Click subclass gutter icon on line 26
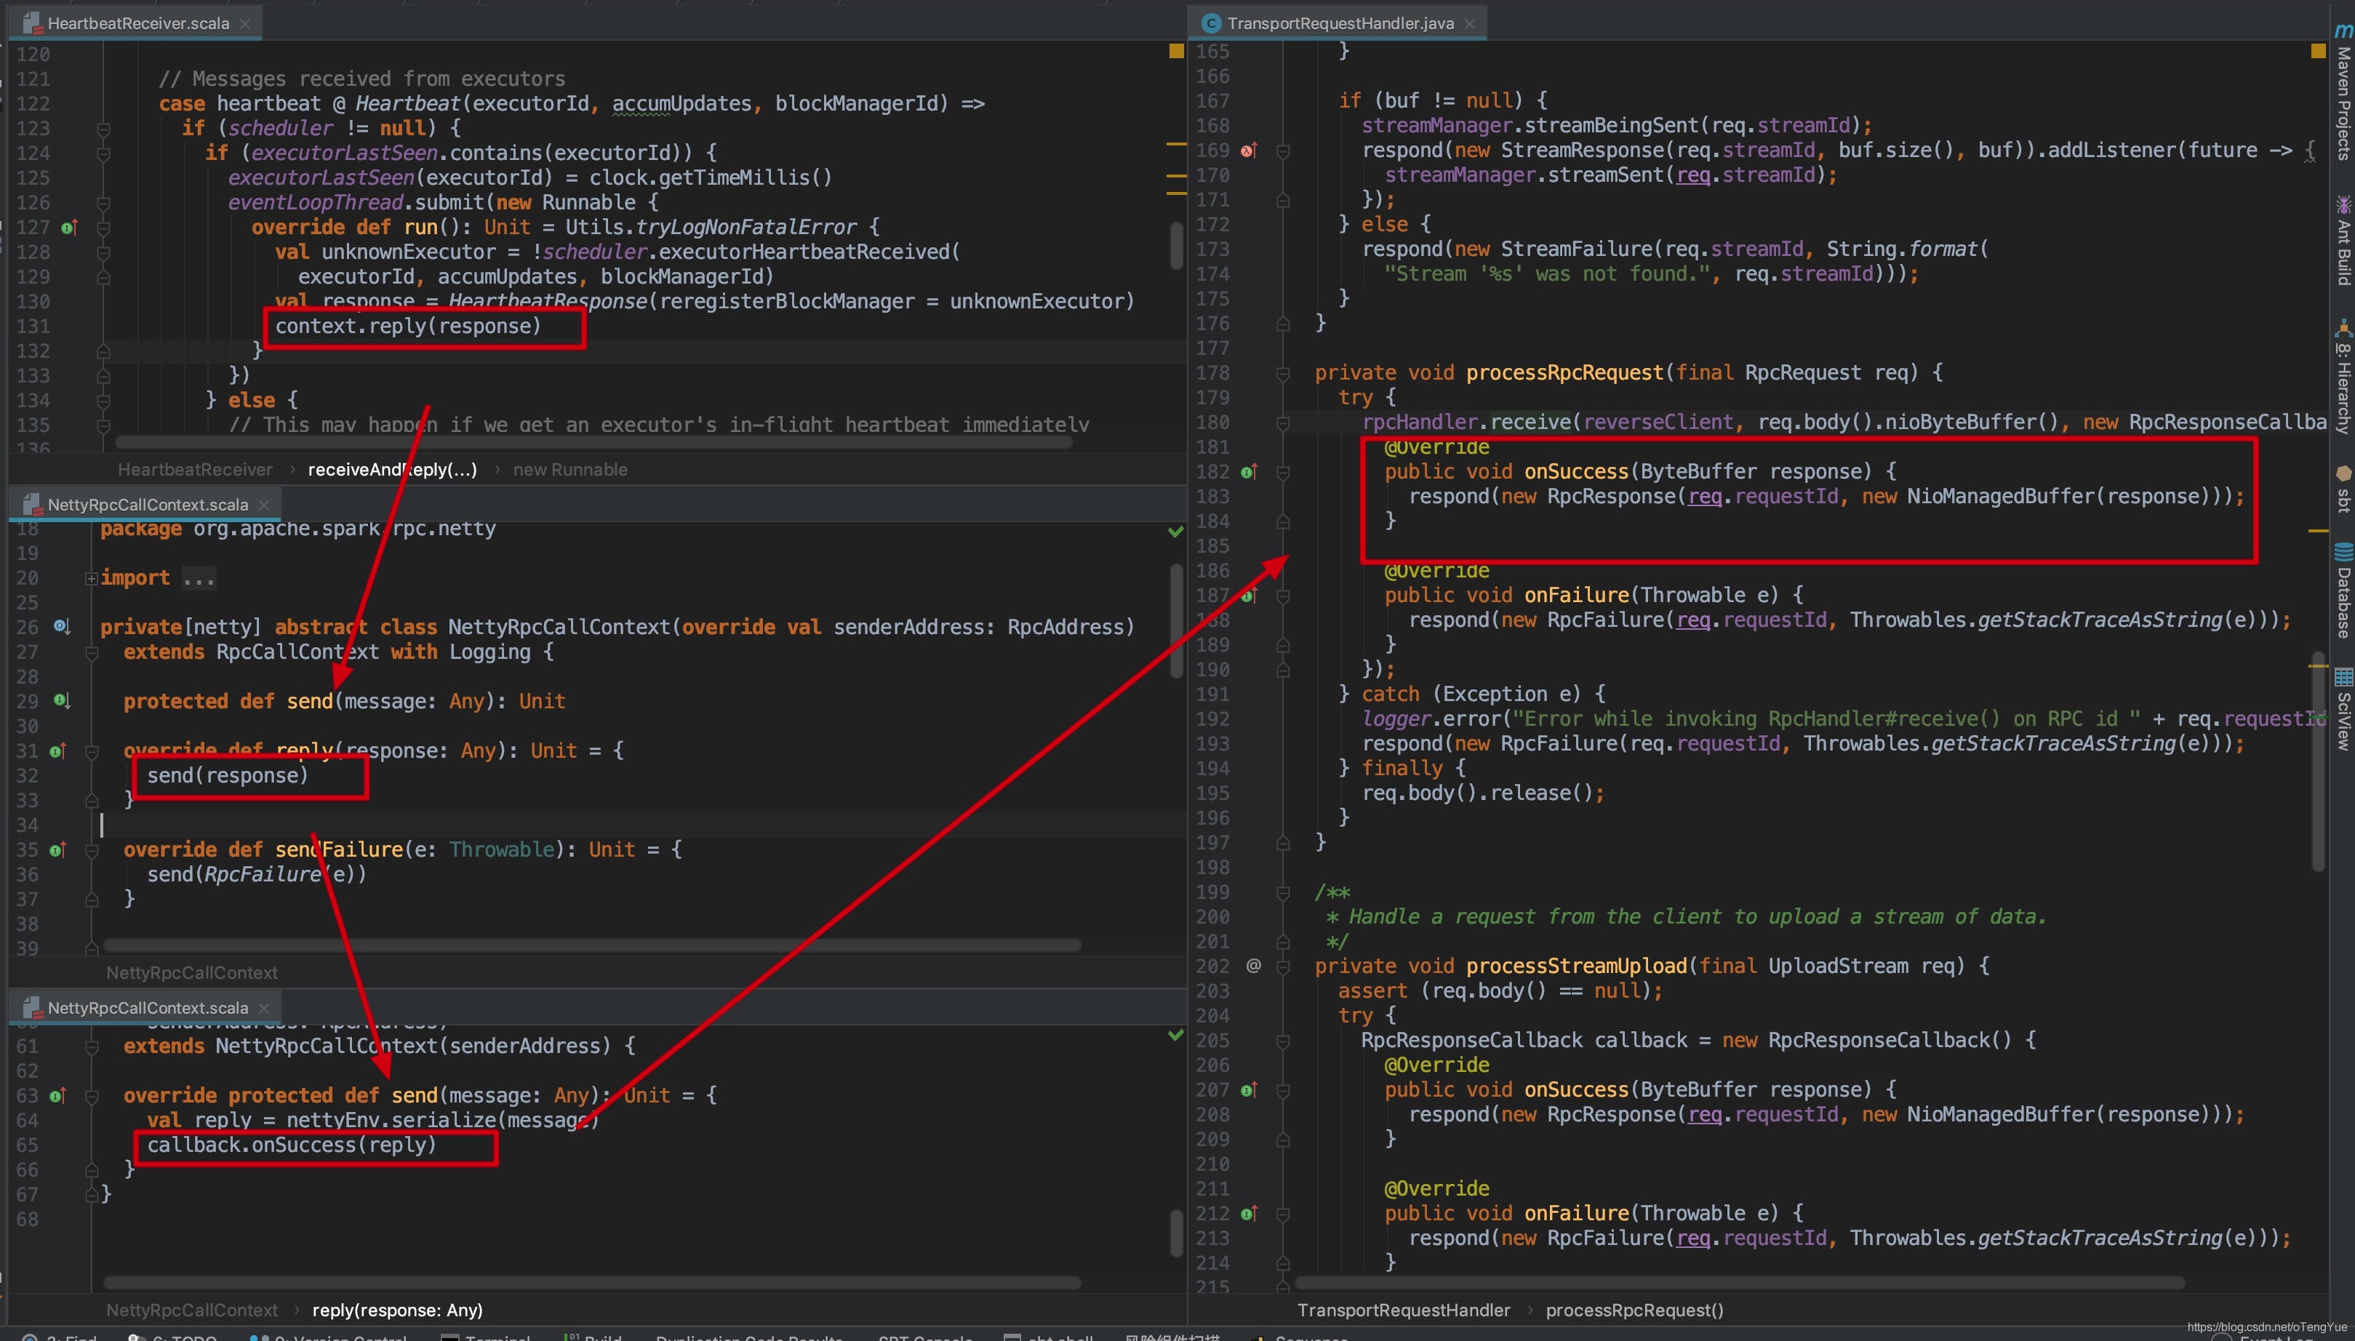The height and width of the screenshot is (1341, 2355). [x=62, y=626]
